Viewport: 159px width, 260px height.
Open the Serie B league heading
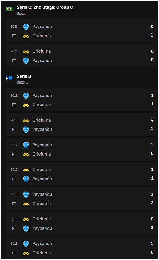[x=24, y=76]
